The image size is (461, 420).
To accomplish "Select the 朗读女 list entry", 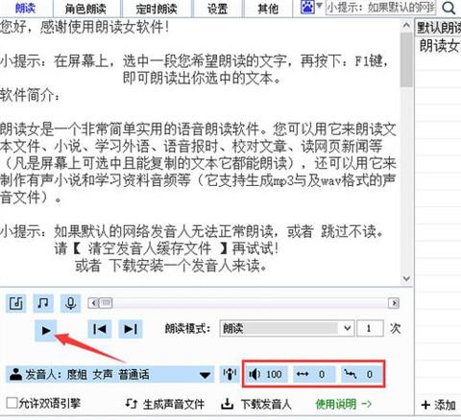I will [x=439, y=46].
